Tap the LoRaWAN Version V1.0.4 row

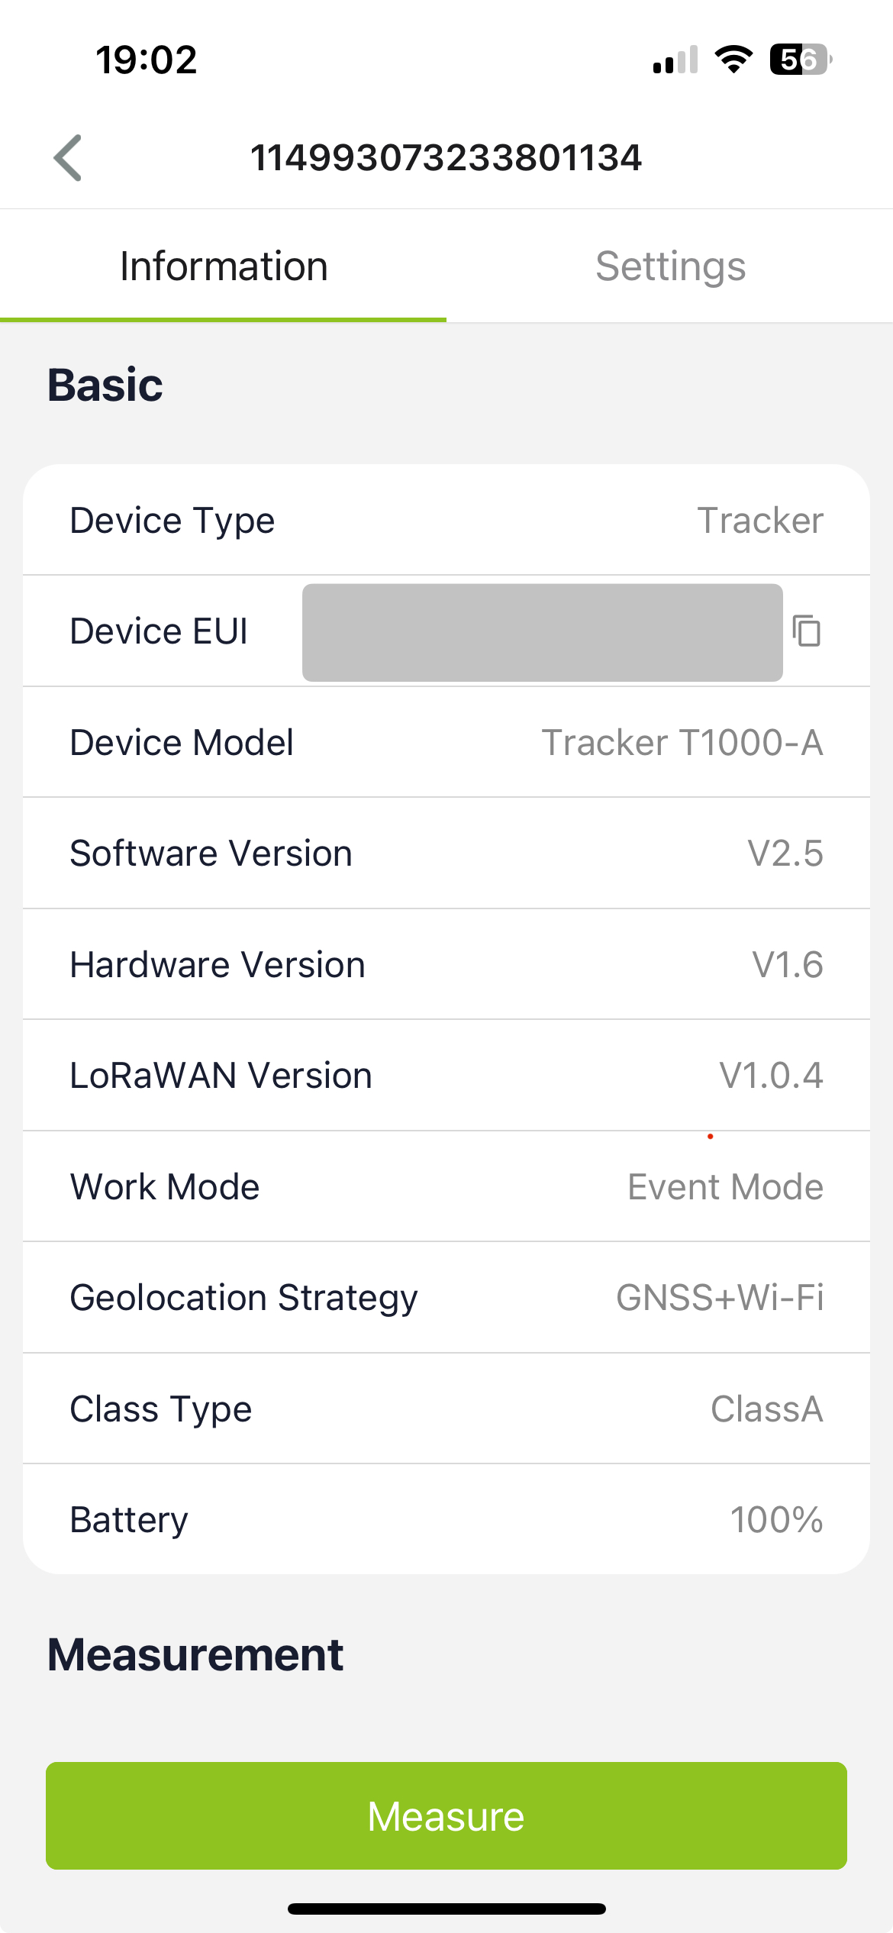click(x=446, y=1075)
